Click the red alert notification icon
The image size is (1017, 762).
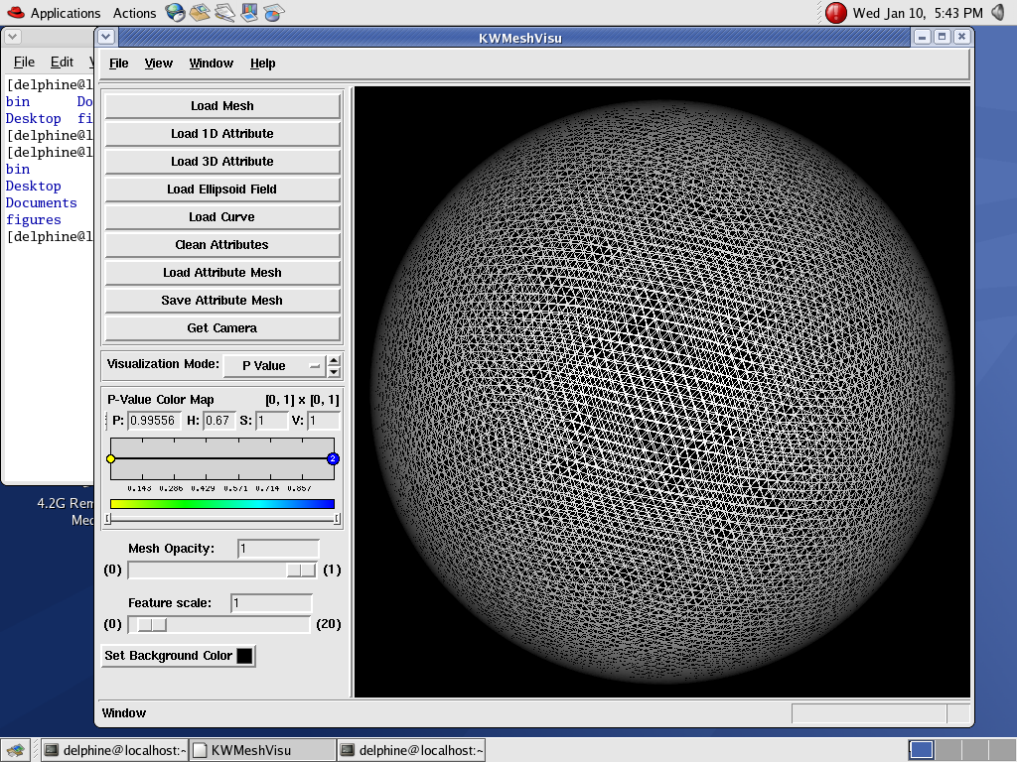[836, 13]
